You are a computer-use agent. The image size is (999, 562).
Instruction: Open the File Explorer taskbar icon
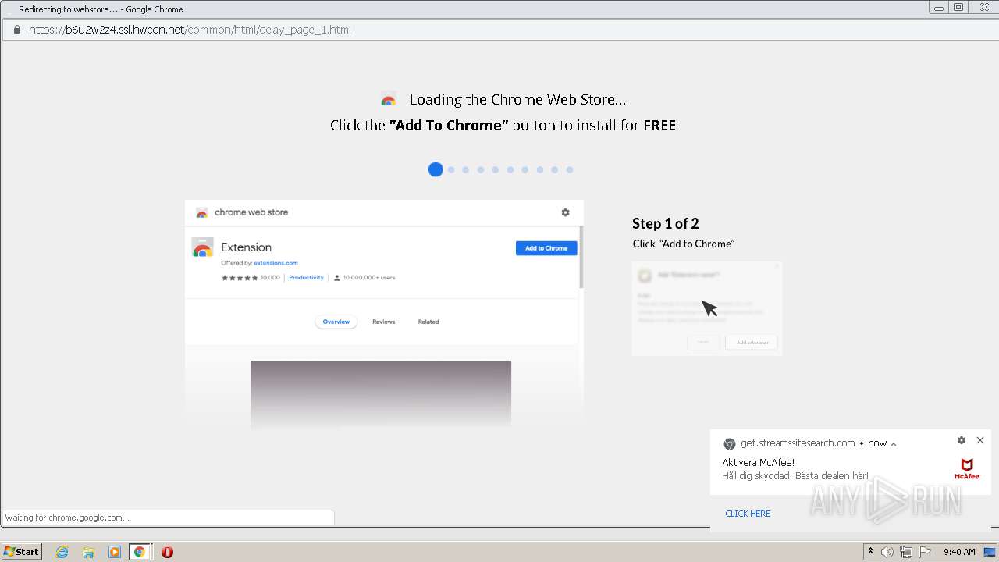coord(88,552)
